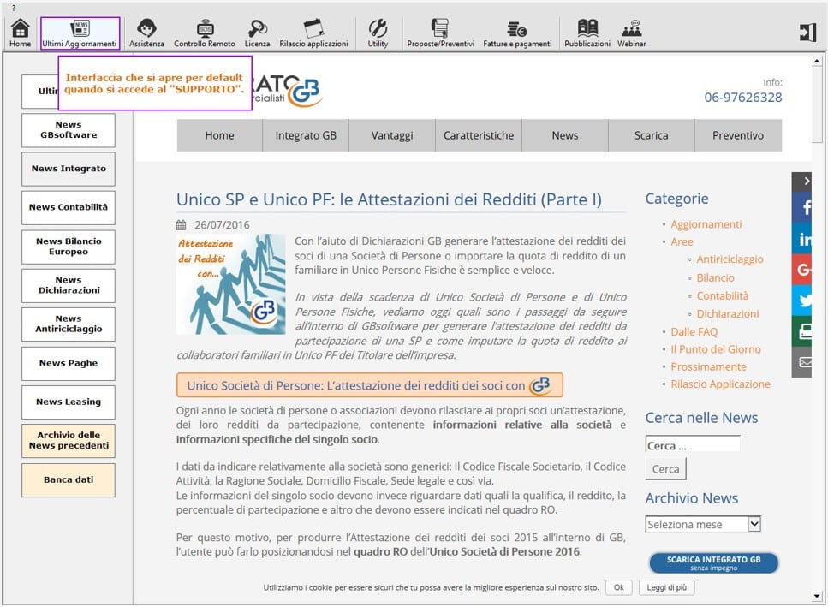Open the Utility tools

(378, 33)
